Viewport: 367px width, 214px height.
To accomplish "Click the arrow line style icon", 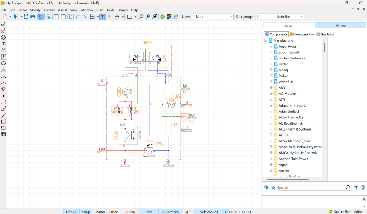I will click(117, 16).
